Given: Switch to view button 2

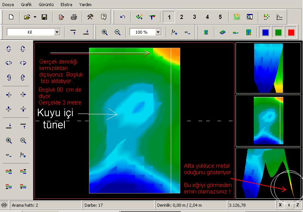Looking at the screenshot, I should pyautogui.click(x=181, y=17).
